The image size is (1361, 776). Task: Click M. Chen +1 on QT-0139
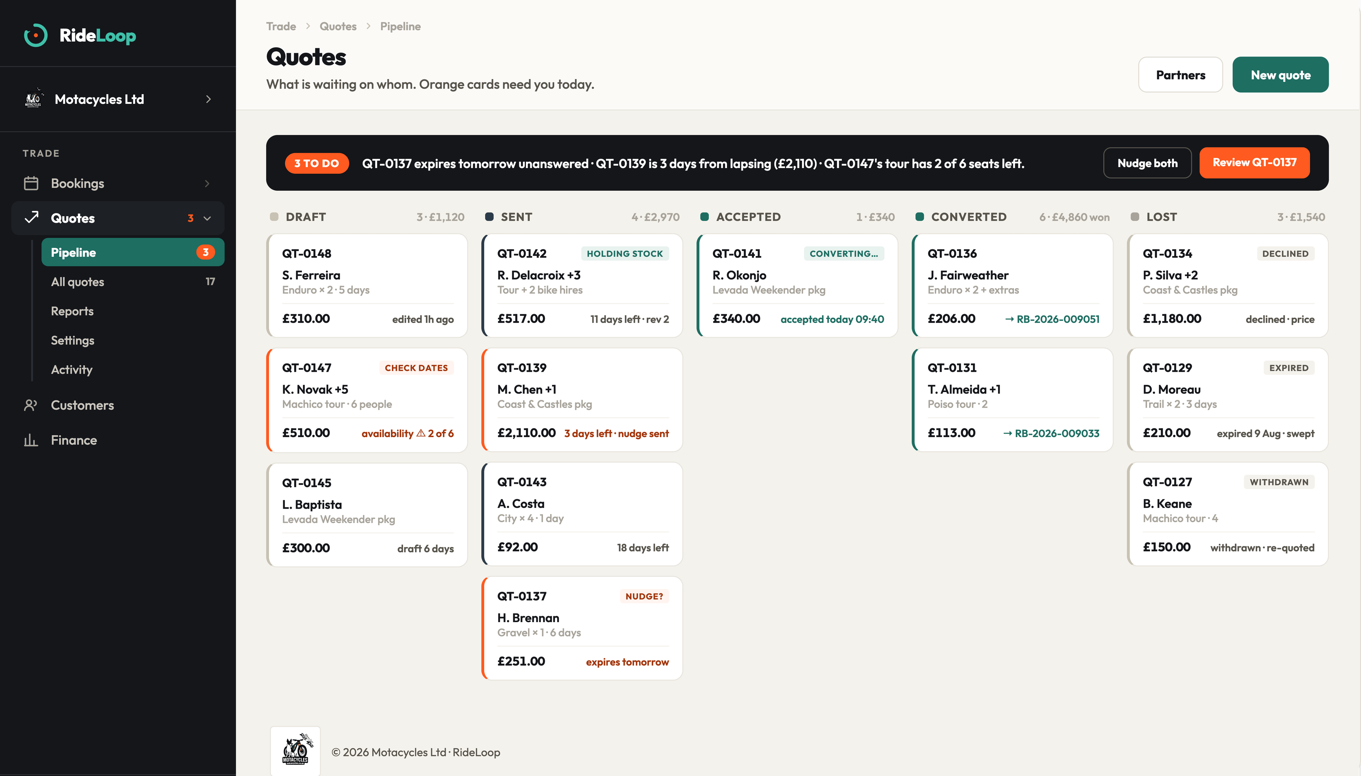pyautogui.click(x=527, y=389)
